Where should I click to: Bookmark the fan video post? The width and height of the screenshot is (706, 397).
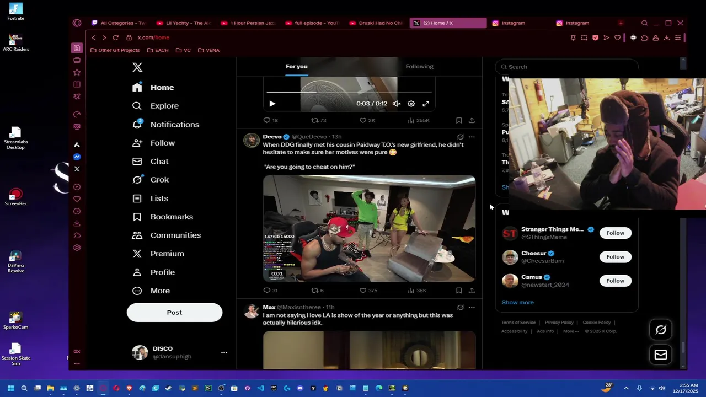point(459,120)
